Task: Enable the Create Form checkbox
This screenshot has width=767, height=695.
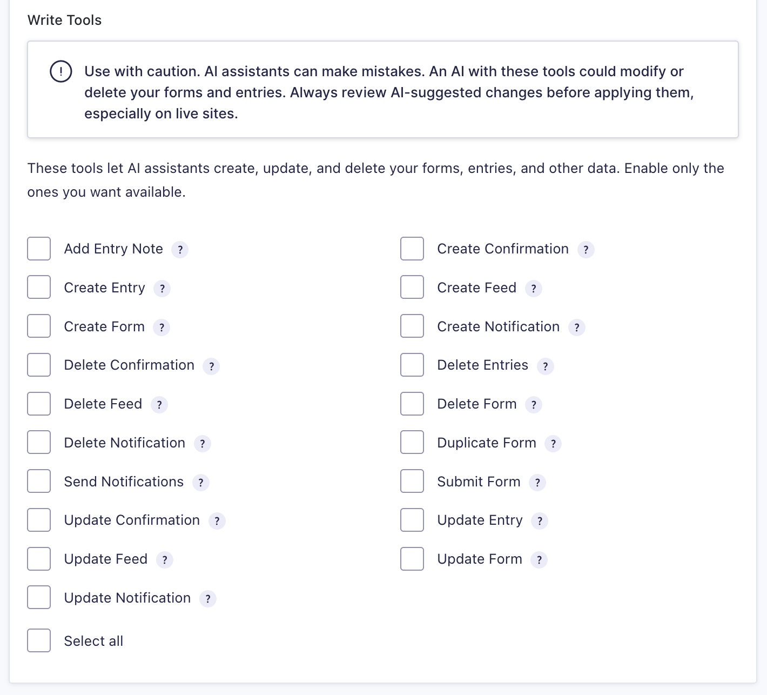Action: coord(39,326)
